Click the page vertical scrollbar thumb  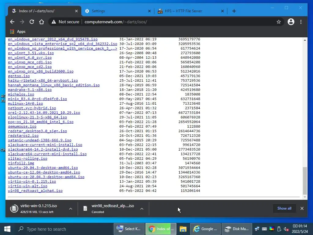(305, 181)
